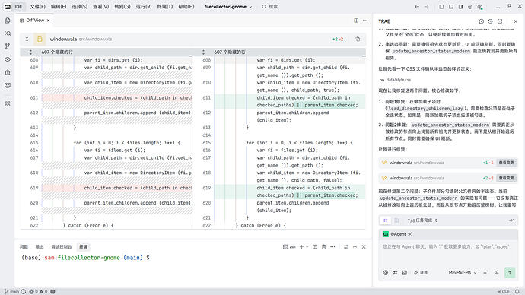Screen dimensions: 525x295
Task: Start a new chat in TRAE panel
Action: coord(481,21)
